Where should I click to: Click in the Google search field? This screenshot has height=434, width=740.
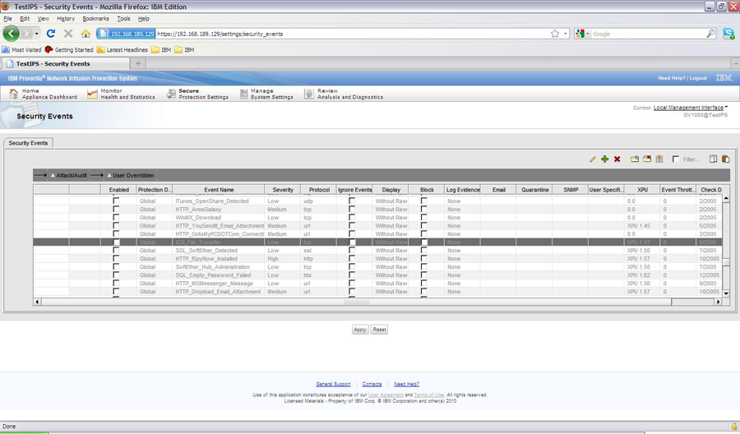pos(648,34)
